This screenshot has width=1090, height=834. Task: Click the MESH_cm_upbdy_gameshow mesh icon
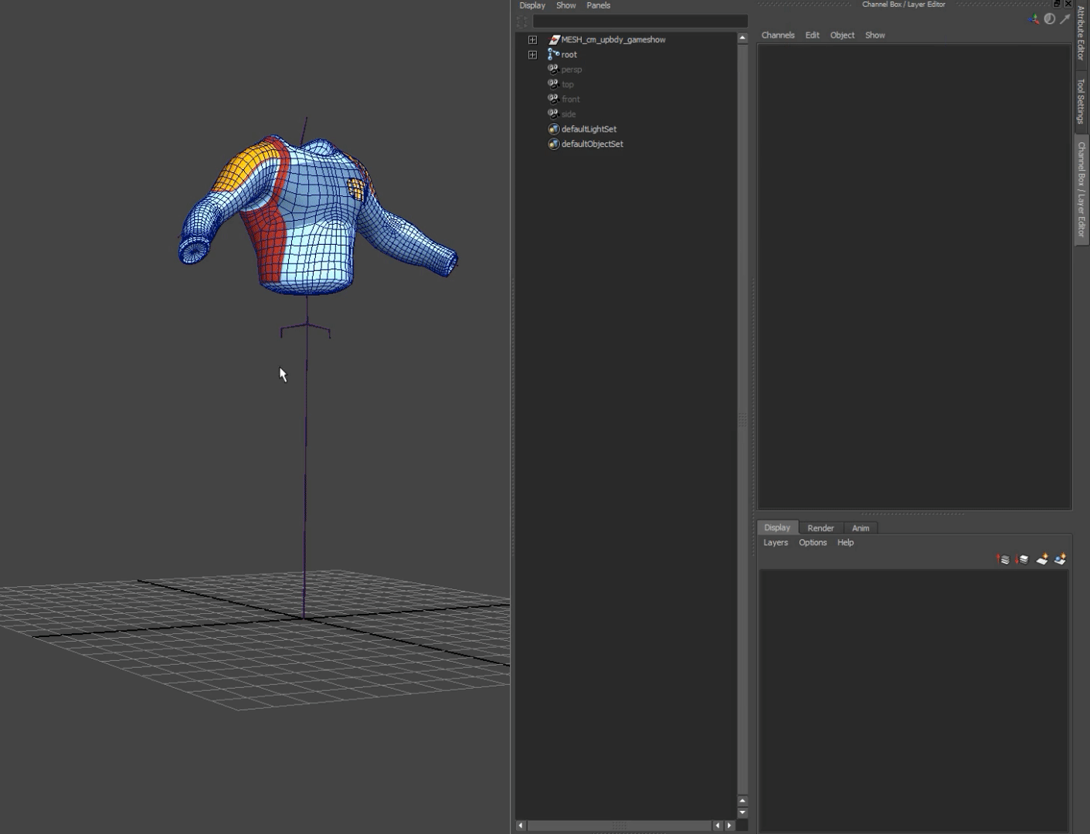pyautogui.click(x=554, y=39)
